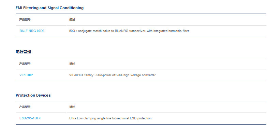The height and width of the screenshot is (135, 280).
Task: Click the EMI Filtering and Signal Conditioning heading
Action: [x=49, y=8]
